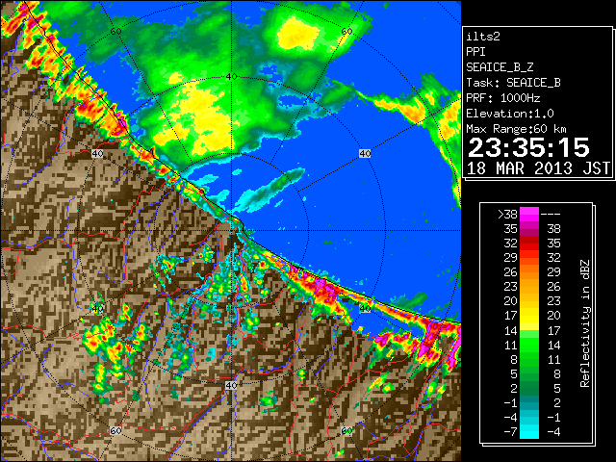Select the ">38" legend value
Image resolution: width=616 pixels, height=462 pixels.
[x=507, y=215]
